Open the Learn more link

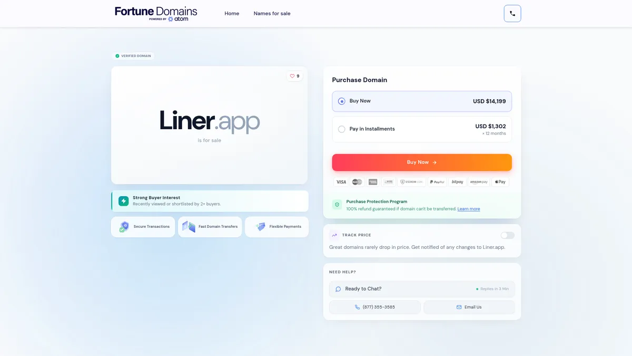pos(469,209)
